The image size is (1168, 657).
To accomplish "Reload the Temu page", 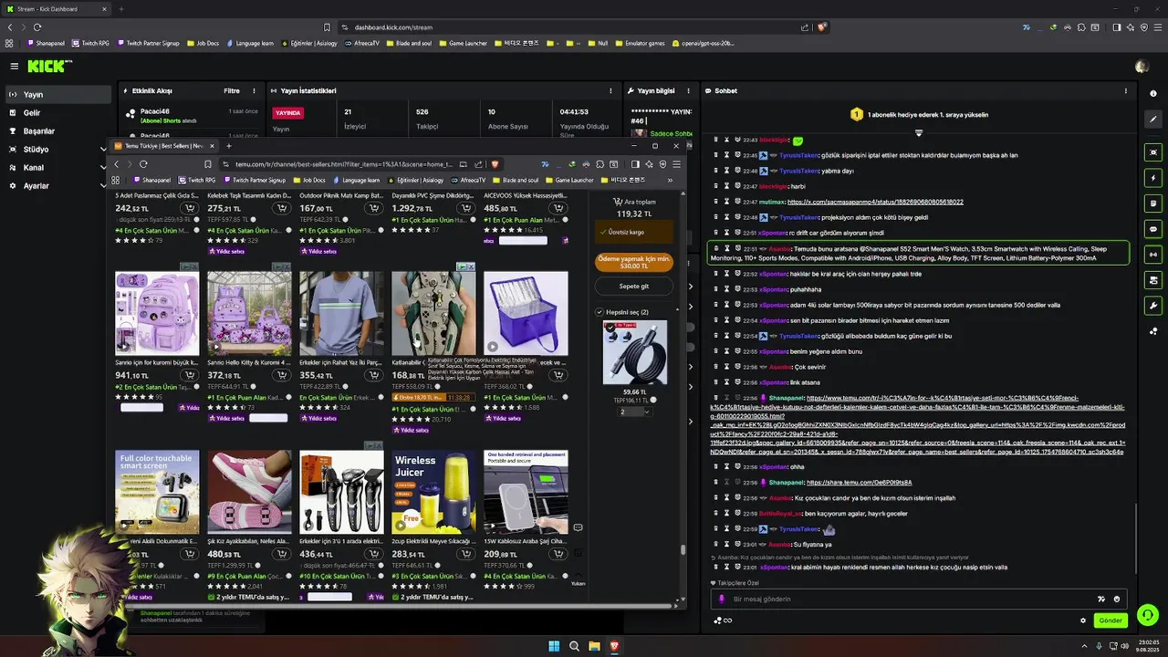I will pyautogui.click(x=143, y=164).
